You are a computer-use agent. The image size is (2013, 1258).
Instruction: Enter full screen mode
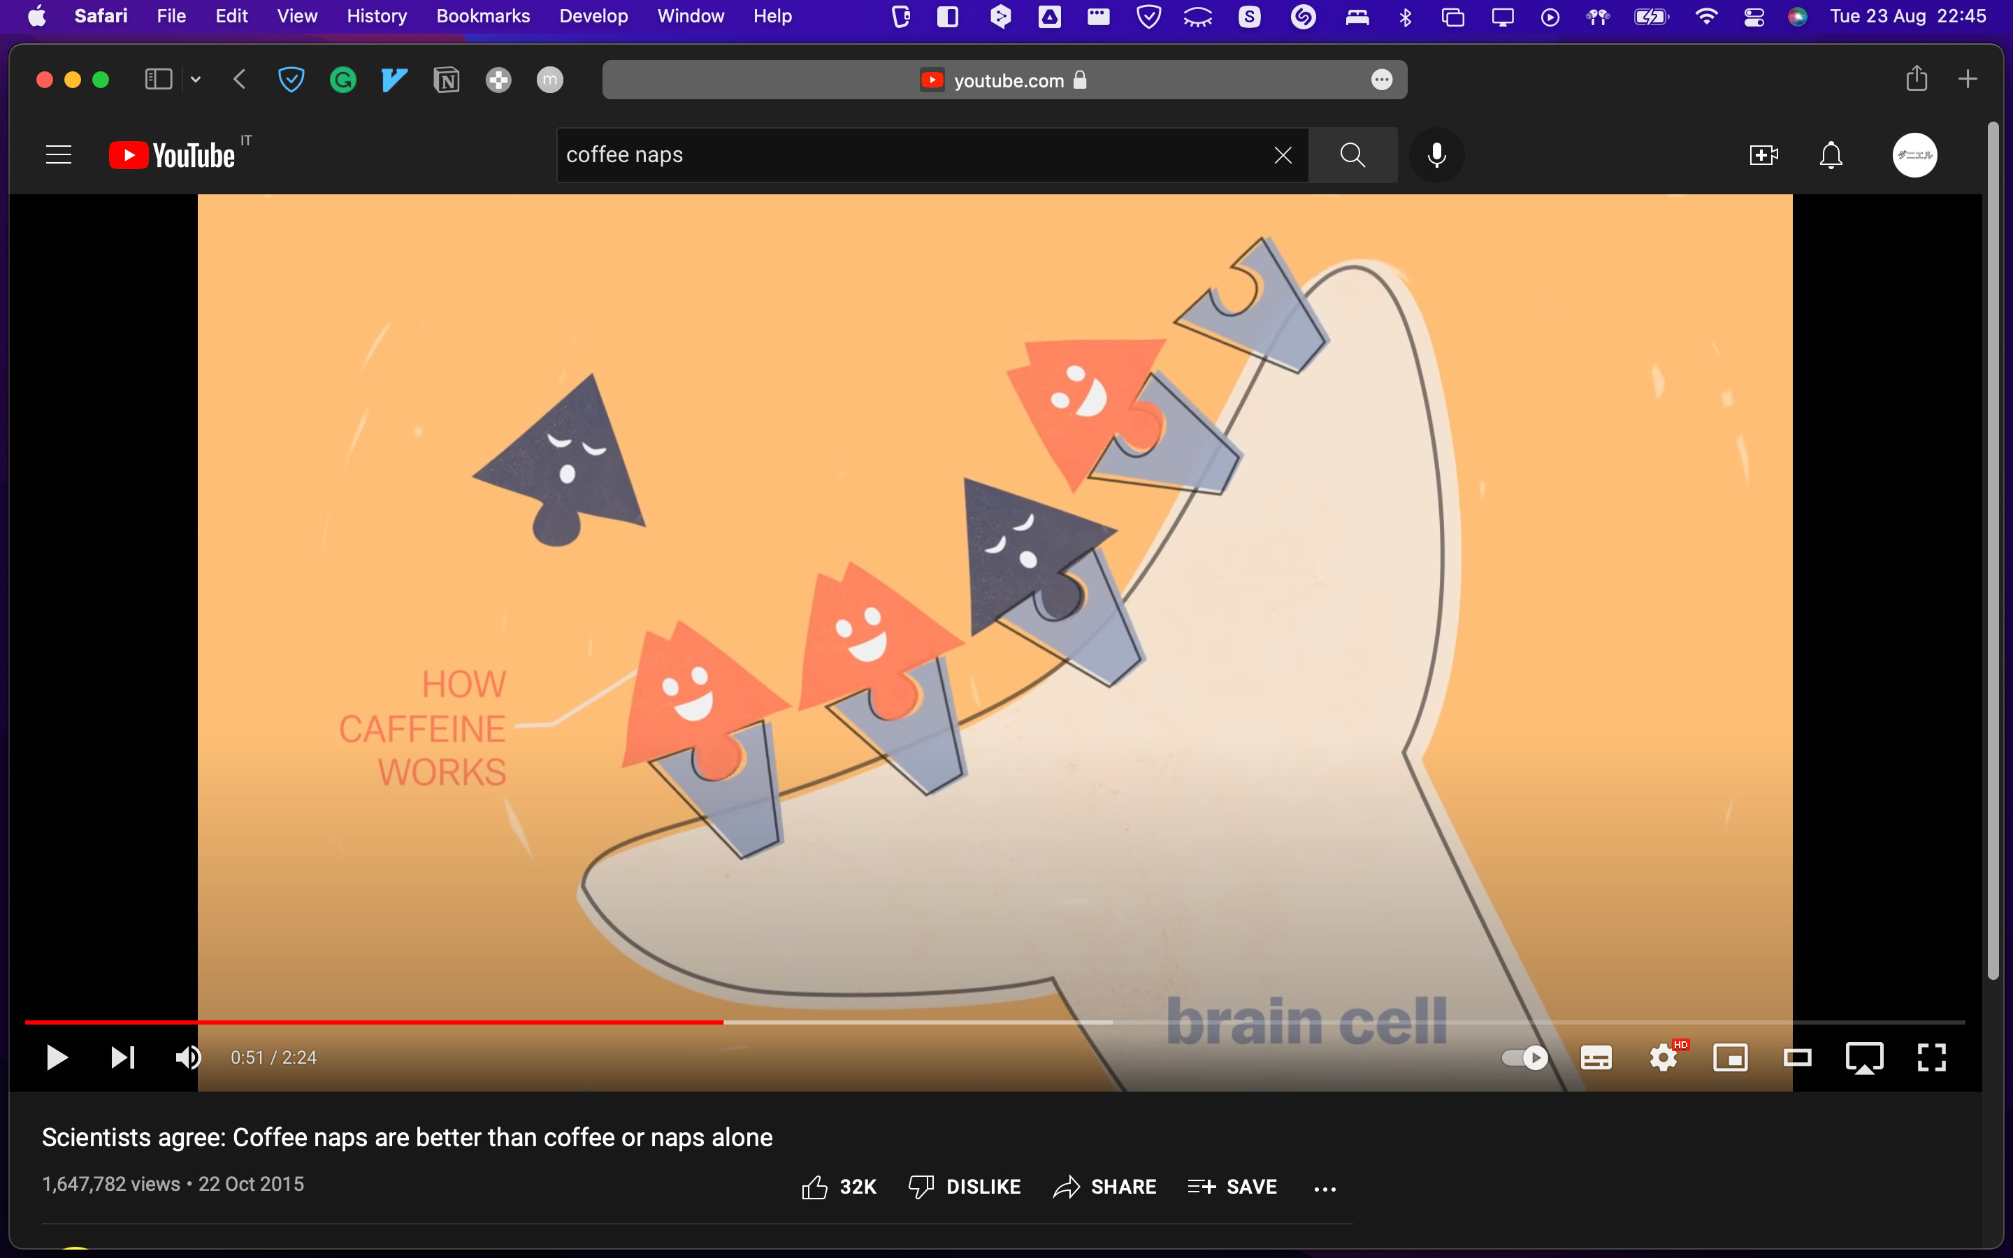[x=1931, y=1057]
